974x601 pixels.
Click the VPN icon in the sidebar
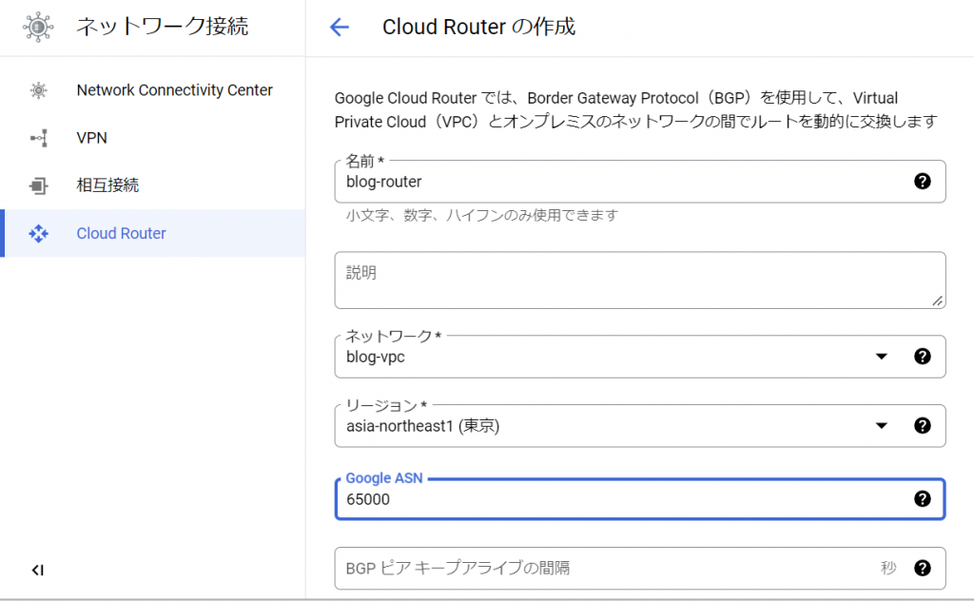(x=38, y=138)
